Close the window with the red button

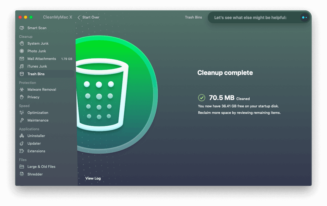click(x=20, y=17)
